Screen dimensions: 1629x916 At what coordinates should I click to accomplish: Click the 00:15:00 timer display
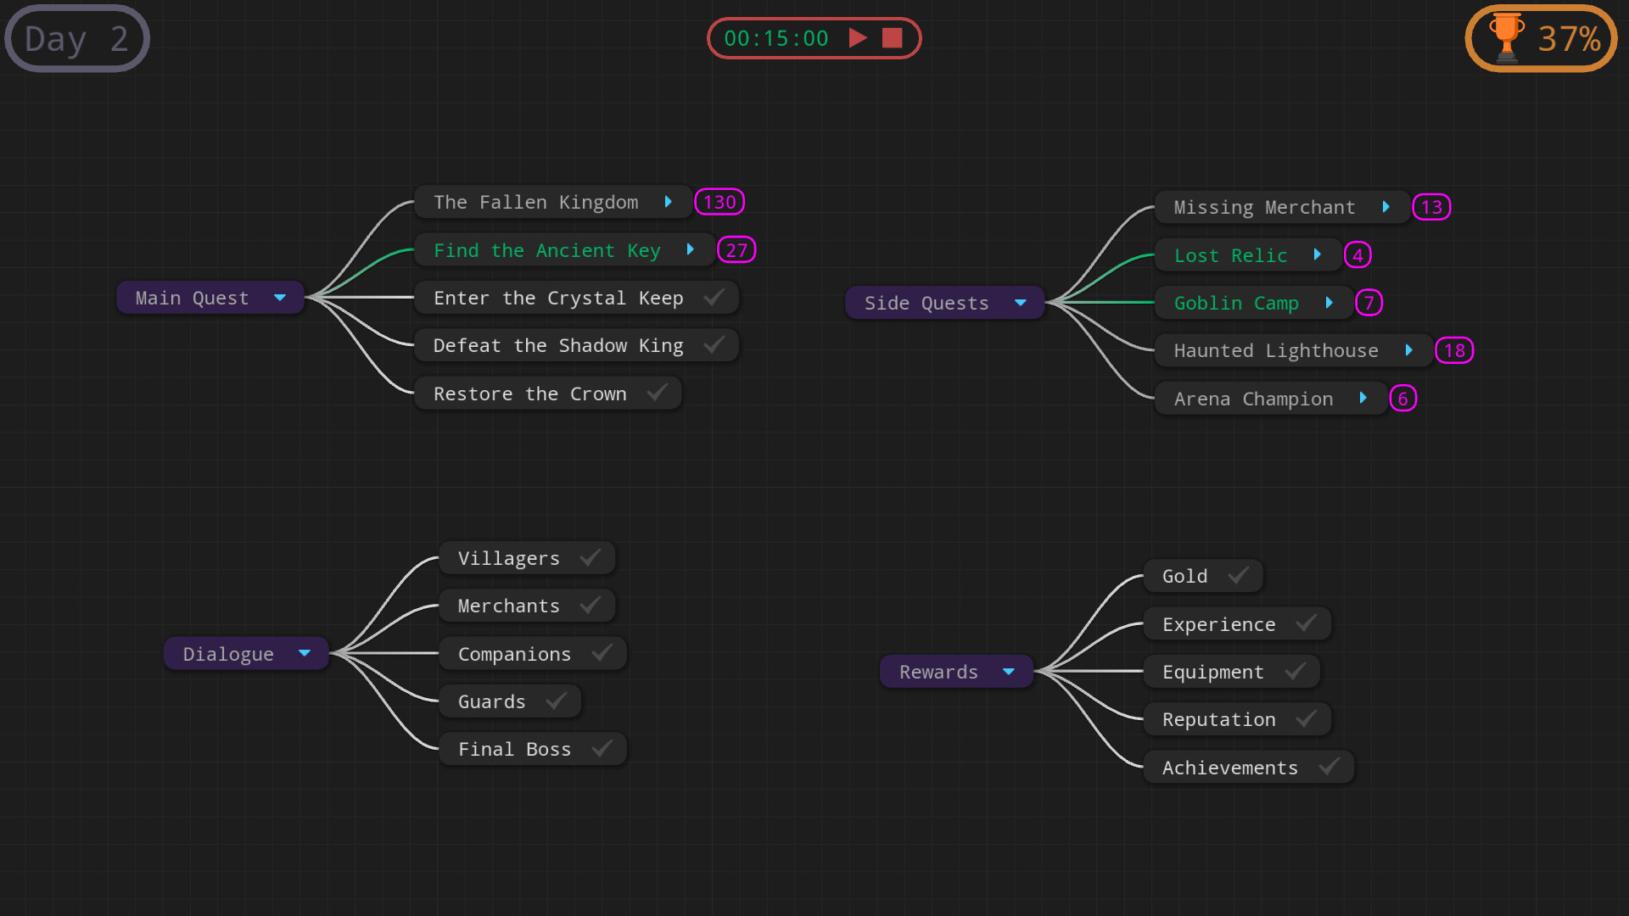(776, 38)
